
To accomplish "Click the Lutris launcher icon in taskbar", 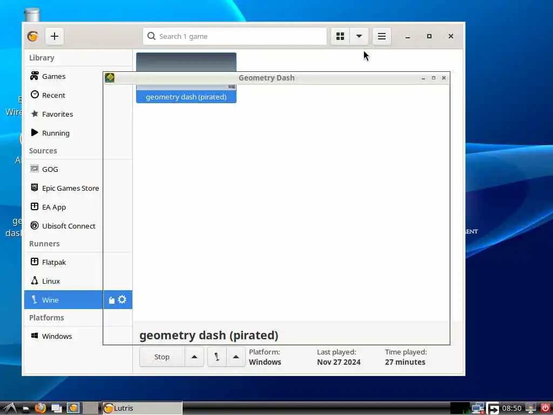I will pyautogui.click(x=73, y=409).
